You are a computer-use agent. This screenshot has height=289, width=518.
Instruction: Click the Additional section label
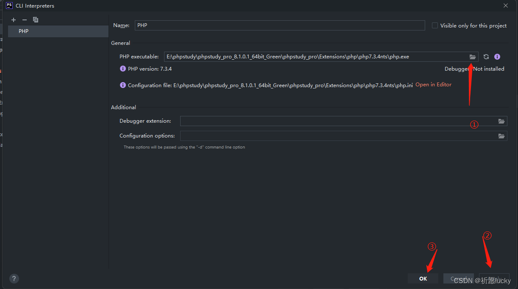(124, 107)
